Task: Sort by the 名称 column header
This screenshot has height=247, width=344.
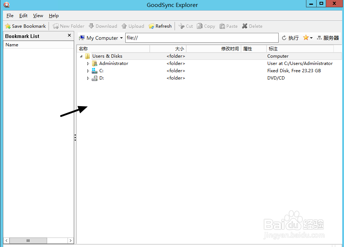Action: point(113,49)
